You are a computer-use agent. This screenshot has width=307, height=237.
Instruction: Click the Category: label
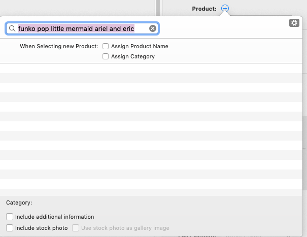pyautogui.click(x=19, y=202)
